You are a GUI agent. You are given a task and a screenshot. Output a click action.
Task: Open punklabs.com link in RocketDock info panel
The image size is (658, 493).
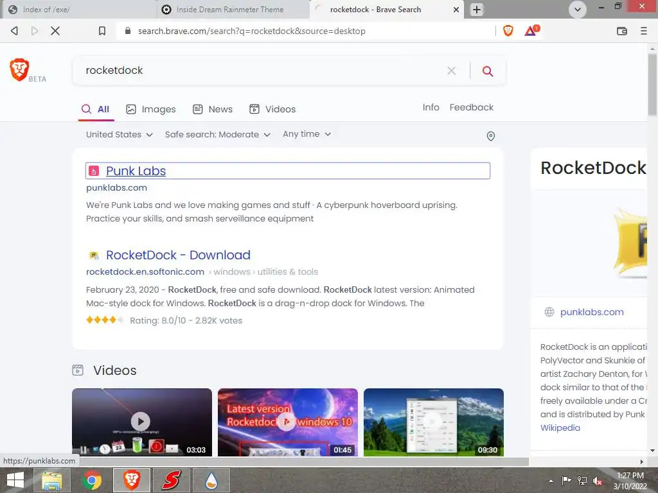pyautogui.click(x=592, y=312)
